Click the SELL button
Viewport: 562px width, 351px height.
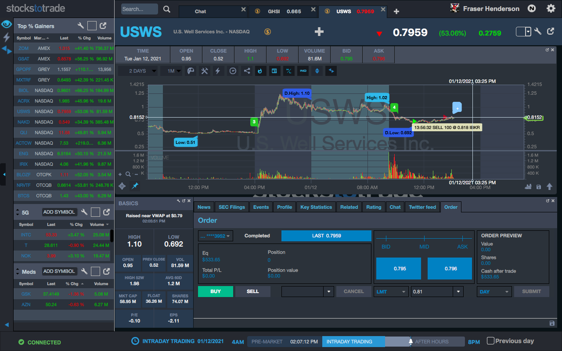253,291
